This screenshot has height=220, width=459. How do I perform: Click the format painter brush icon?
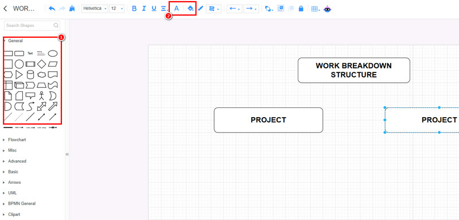(72, 9)
